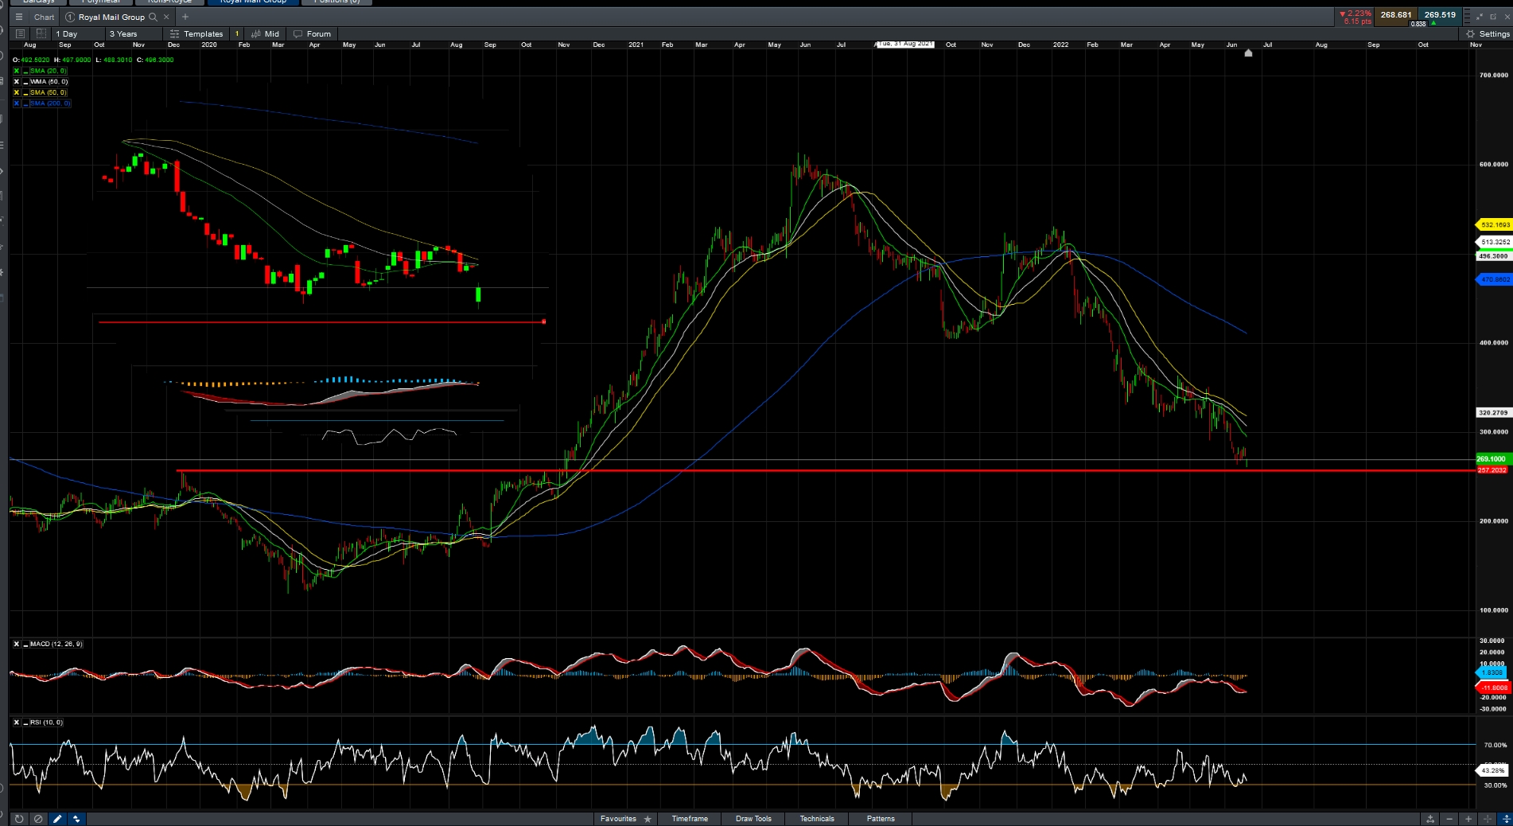
Task: Switch to the Rolls-Royce tab
Action: [x=169, y=2]
